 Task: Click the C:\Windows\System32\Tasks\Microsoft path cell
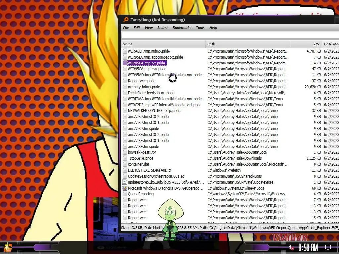pos(248,194)
